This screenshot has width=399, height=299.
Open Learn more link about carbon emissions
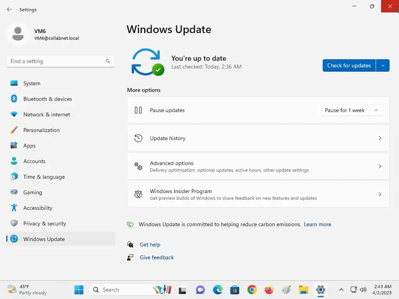click(x=317, y=224)
